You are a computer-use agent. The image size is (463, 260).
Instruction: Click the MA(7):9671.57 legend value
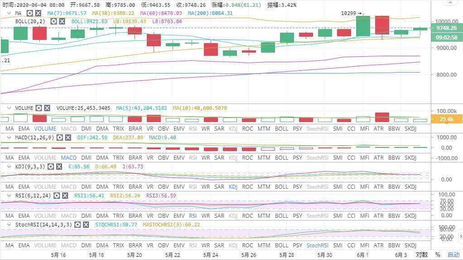pos(67,13)
